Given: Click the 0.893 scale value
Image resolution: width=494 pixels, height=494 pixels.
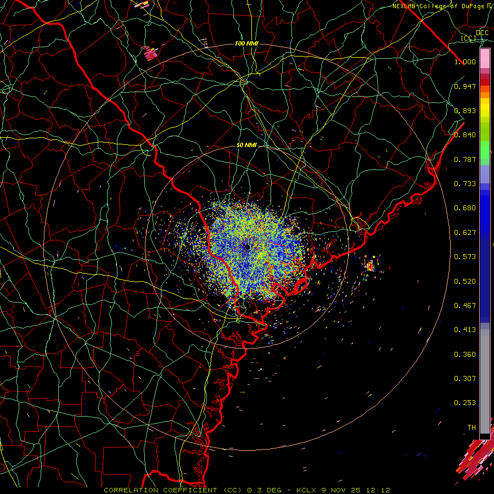Looking at the screenshot, I should (x=465, y=110).
